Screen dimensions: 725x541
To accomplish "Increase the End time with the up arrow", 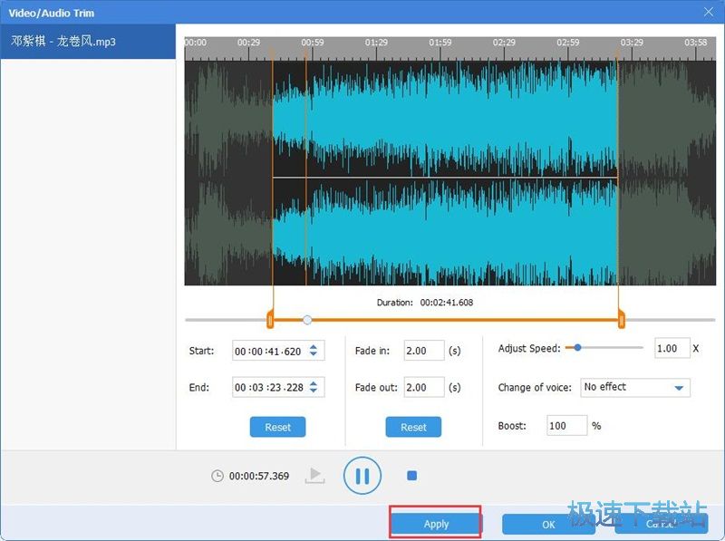I will [x=314, y=383].
